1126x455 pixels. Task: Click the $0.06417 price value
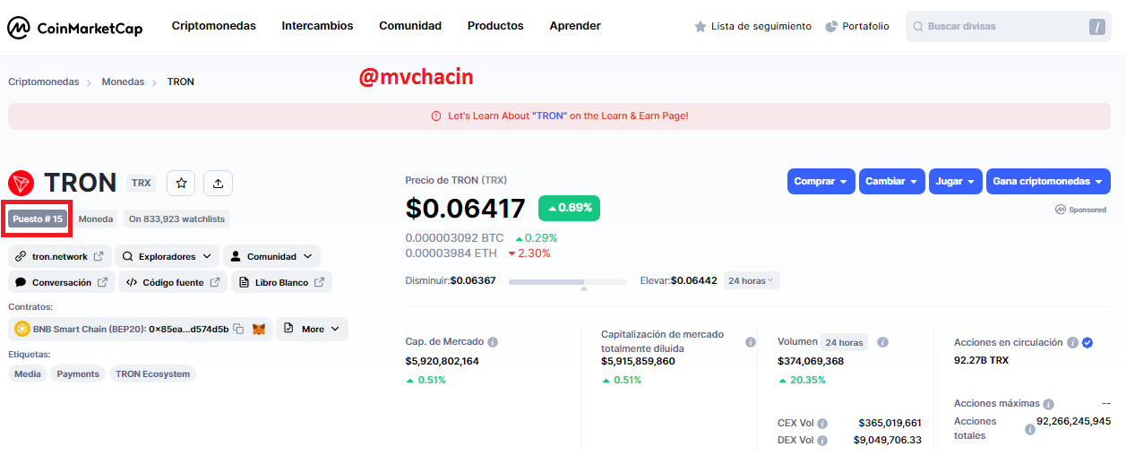click(x=466, y=208)
